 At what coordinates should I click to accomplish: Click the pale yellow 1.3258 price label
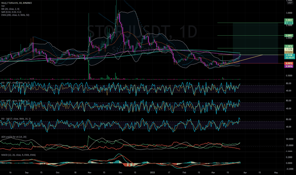[289, 49]
